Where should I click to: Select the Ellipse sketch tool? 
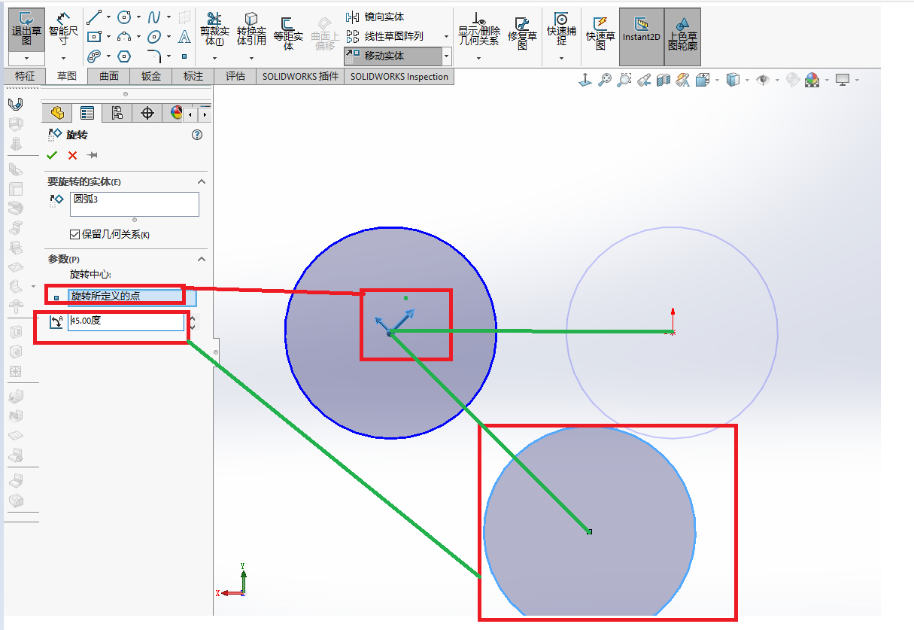pos(154,36)
